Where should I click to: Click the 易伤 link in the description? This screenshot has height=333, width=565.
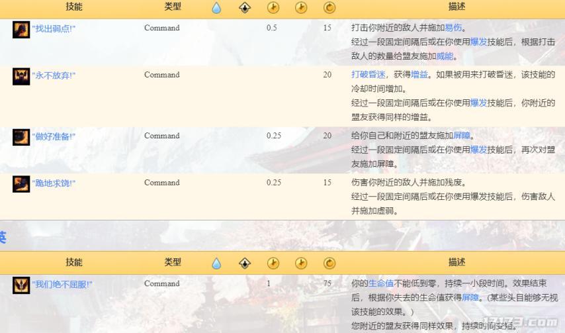point(453,28)
